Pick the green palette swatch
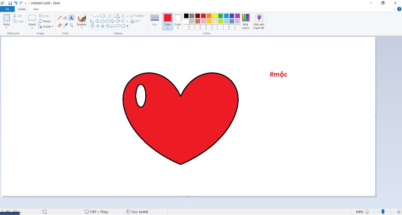This screenshot has height=215, width=402. tap(220, 16)
